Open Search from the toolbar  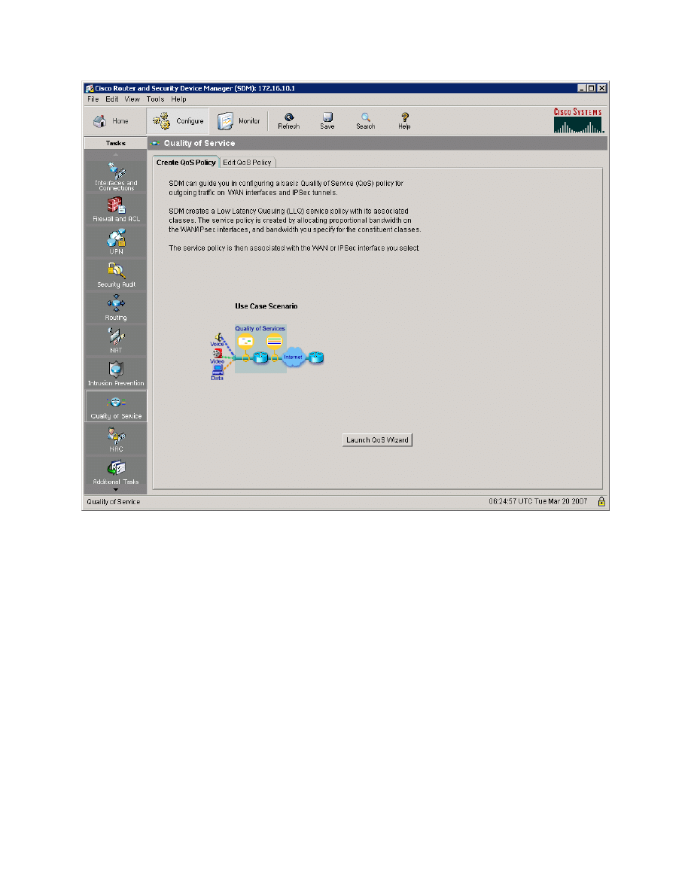(366, 120)
